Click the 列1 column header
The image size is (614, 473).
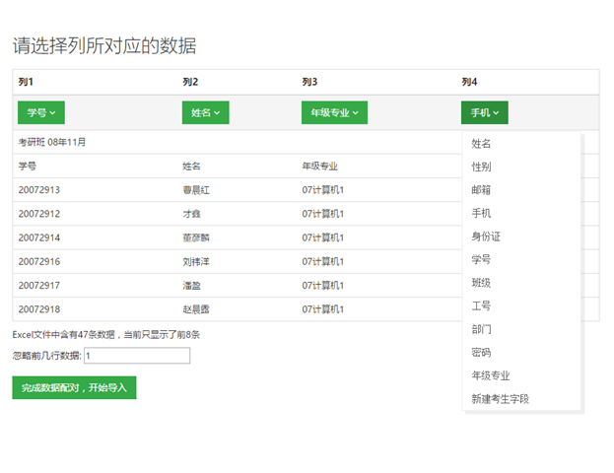coord(26,82)
